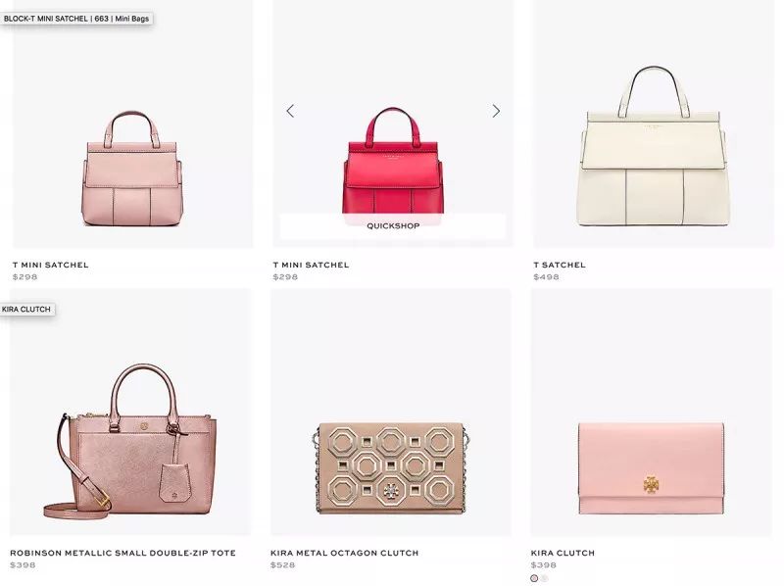The height and width of the screenshot is (586, 784).
Task: Click the Block-T Mini Satchel tooltip label
Action: point(76,19)
